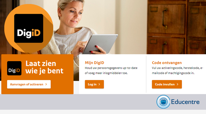Open the Code ontvangen heading

tap(167, 63)
